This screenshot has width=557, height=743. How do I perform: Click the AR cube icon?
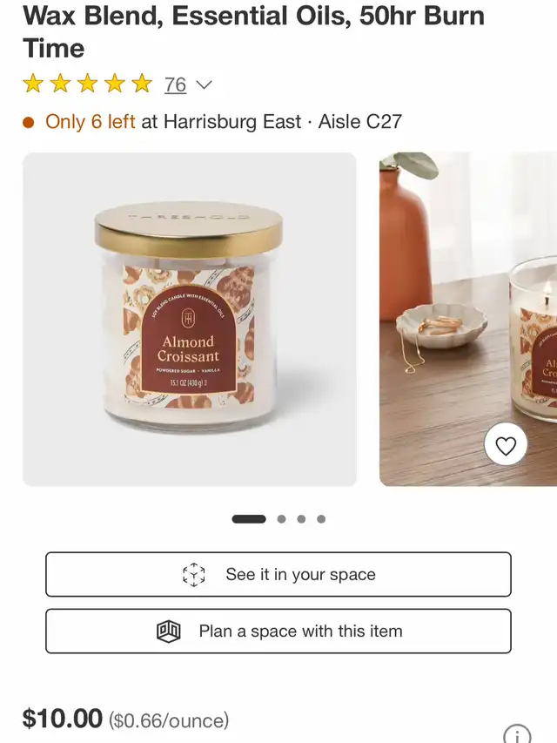point(194,574)
